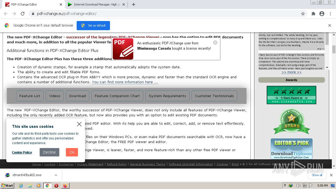Open the EULA footer link
336x189 pixels.
pos(235,164)
